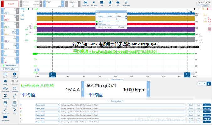Mark channel A waveform as Good
This screenshot has width=212, height=125.
coord(191,105)
